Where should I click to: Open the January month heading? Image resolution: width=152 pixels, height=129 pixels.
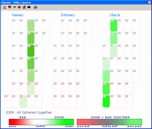click(18, 15)
